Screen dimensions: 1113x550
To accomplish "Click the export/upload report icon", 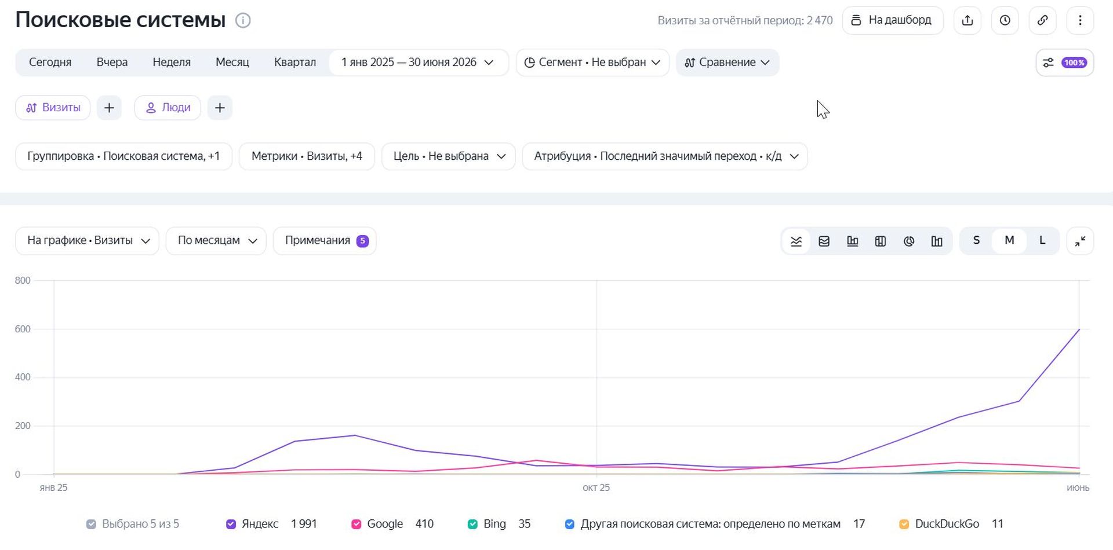I will [x=967, y=20].
